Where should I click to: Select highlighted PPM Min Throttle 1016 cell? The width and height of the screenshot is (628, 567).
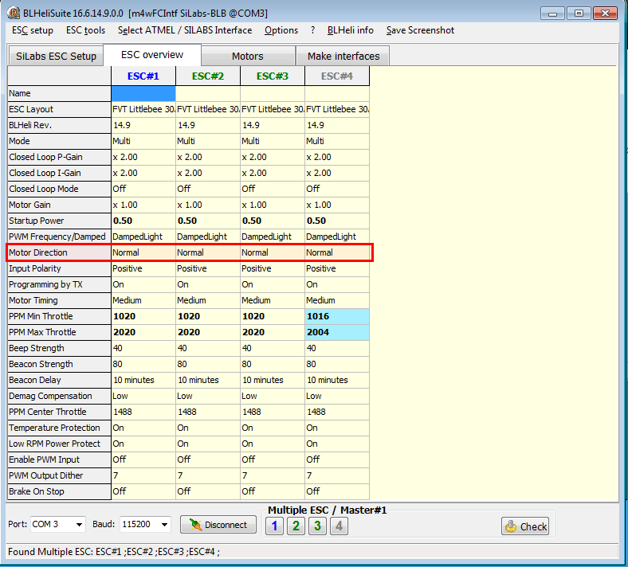point(336,316)
